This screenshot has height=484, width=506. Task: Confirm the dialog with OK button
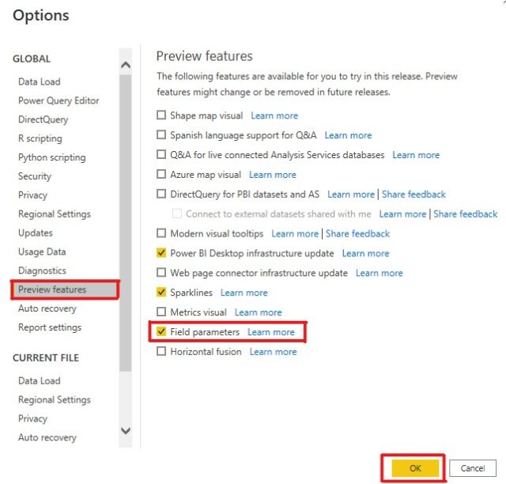coord(415,468)
